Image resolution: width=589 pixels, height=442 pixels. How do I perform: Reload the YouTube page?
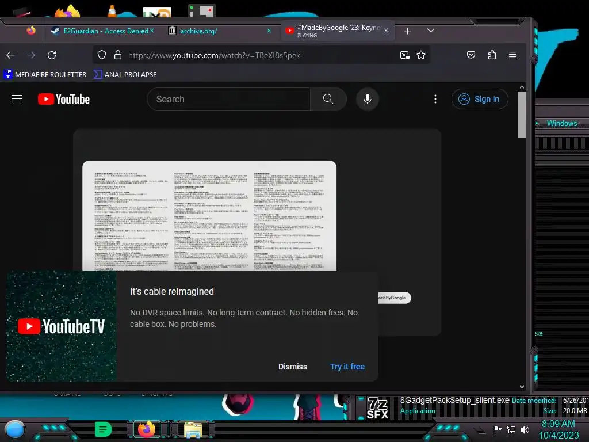coord(52,55)
